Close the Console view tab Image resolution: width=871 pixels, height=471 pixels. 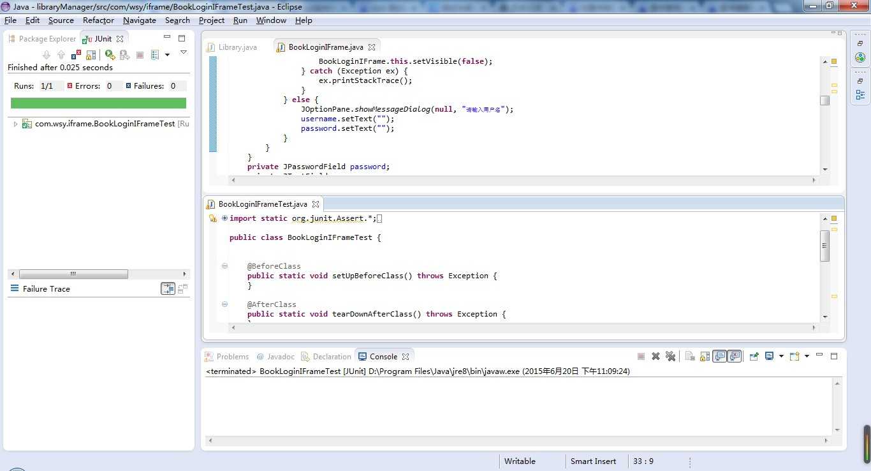tap(406, 357)
